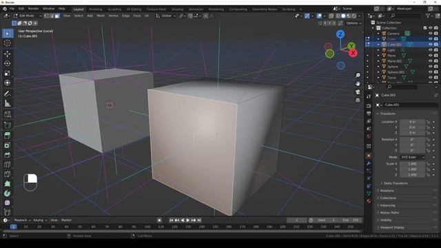
Task: Toggle snapping magnet in header
Action: pyautogui.click(x=190, y=16)
